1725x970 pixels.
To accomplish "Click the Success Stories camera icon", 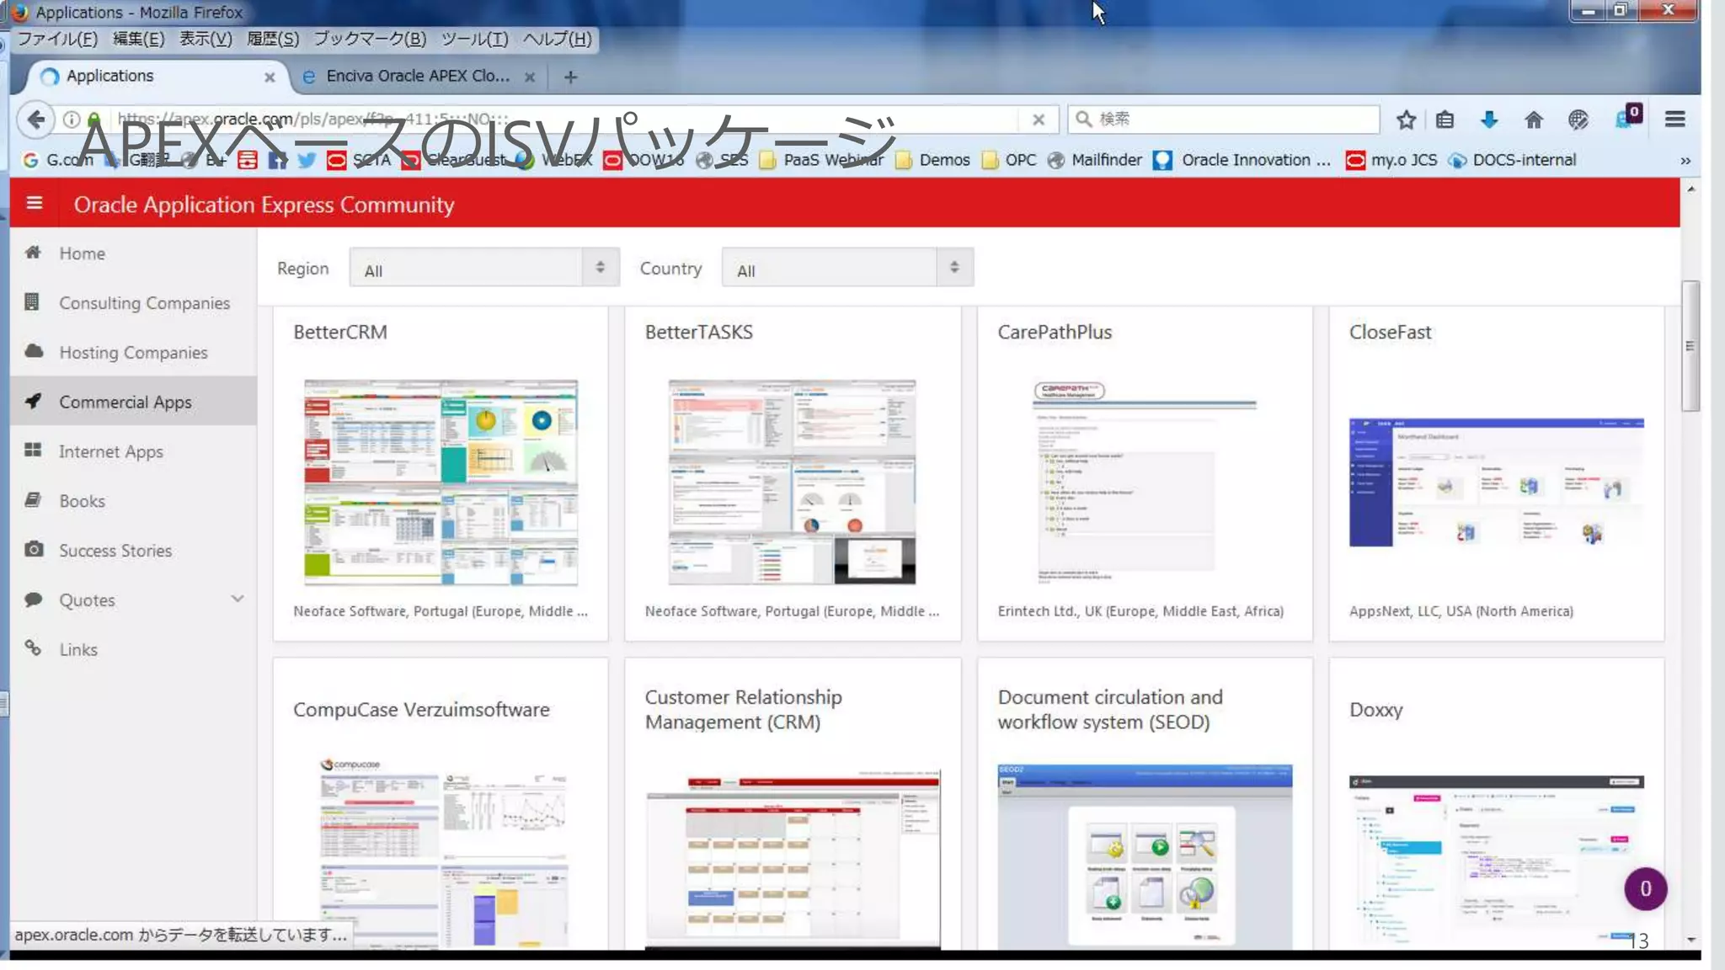I will click(x=34, y=549).
